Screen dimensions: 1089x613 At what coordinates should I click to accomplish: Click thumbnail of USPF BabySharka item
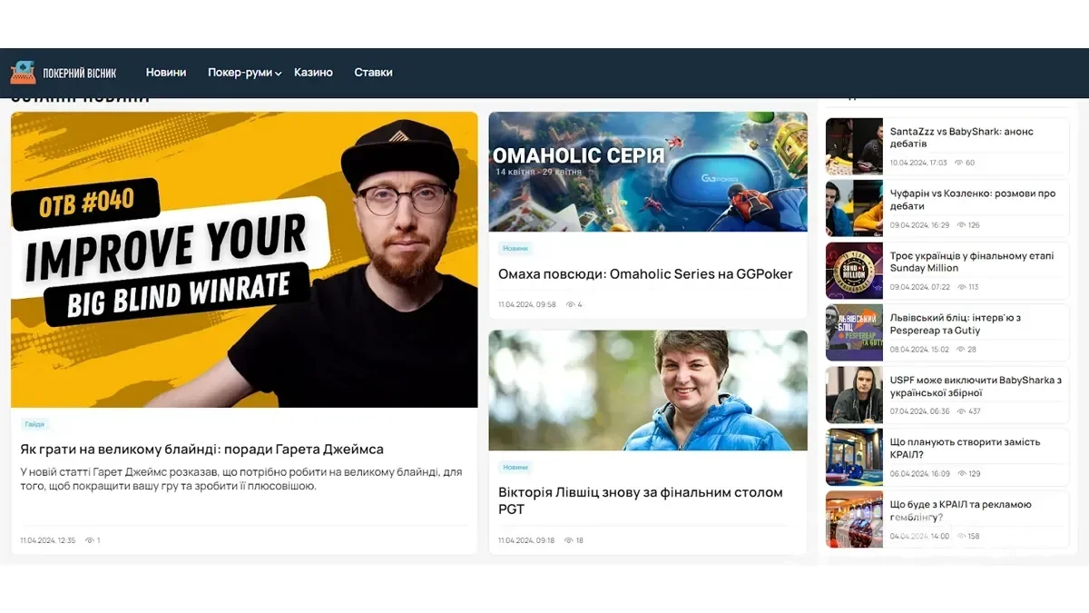(854, 395)
